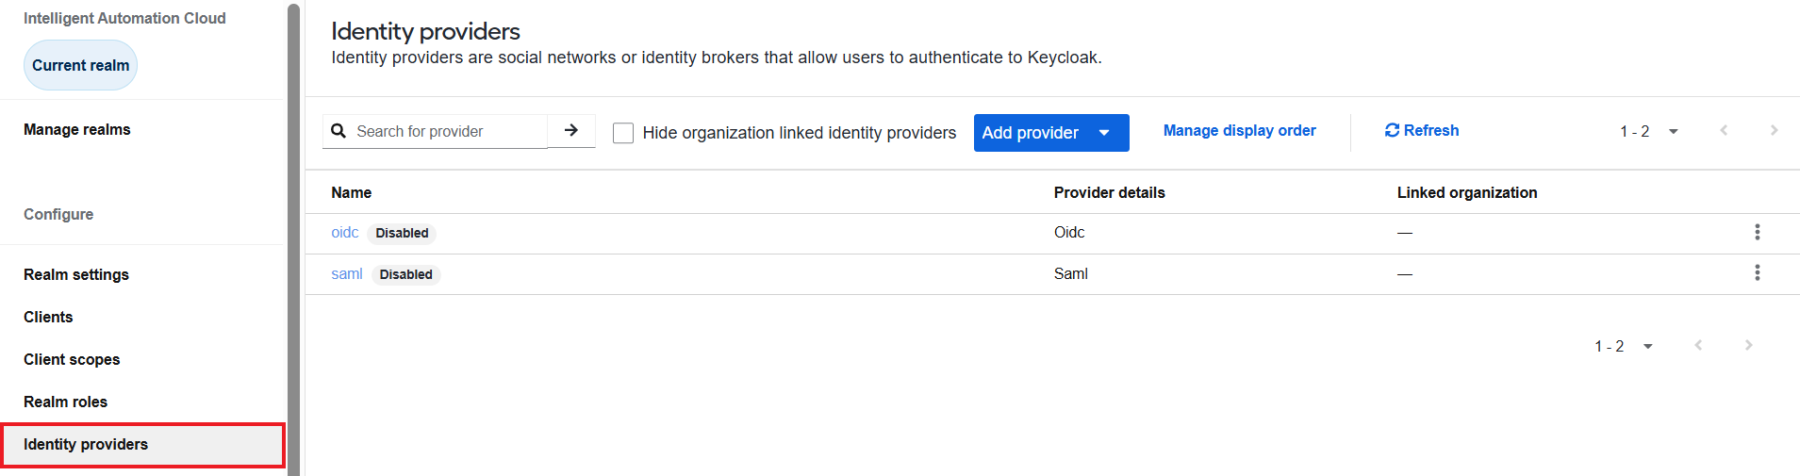Click the magnifier icon in the provider search
This screenshot has width=1800, height=476.
339,131
